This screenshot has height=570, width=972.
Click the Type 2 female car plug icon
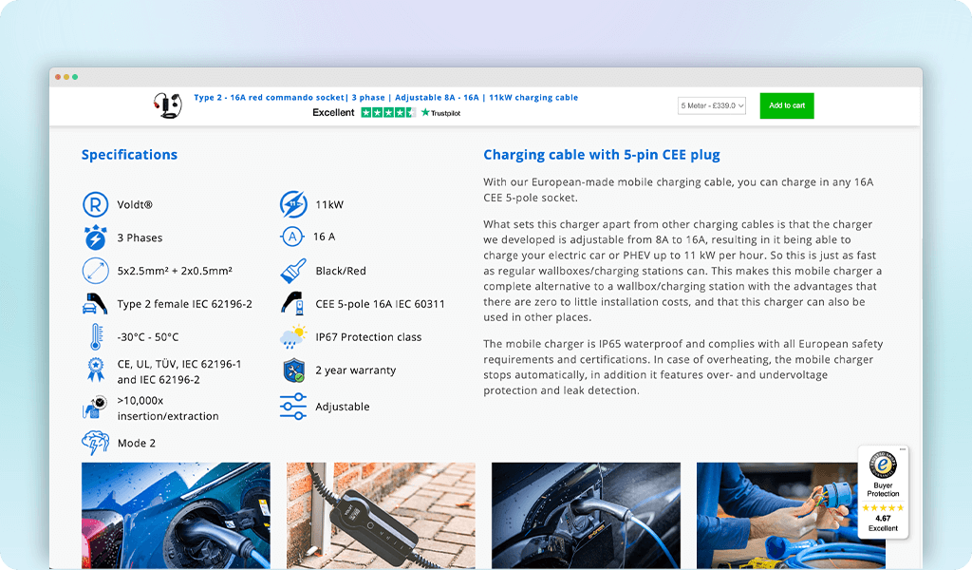point(95,304)
